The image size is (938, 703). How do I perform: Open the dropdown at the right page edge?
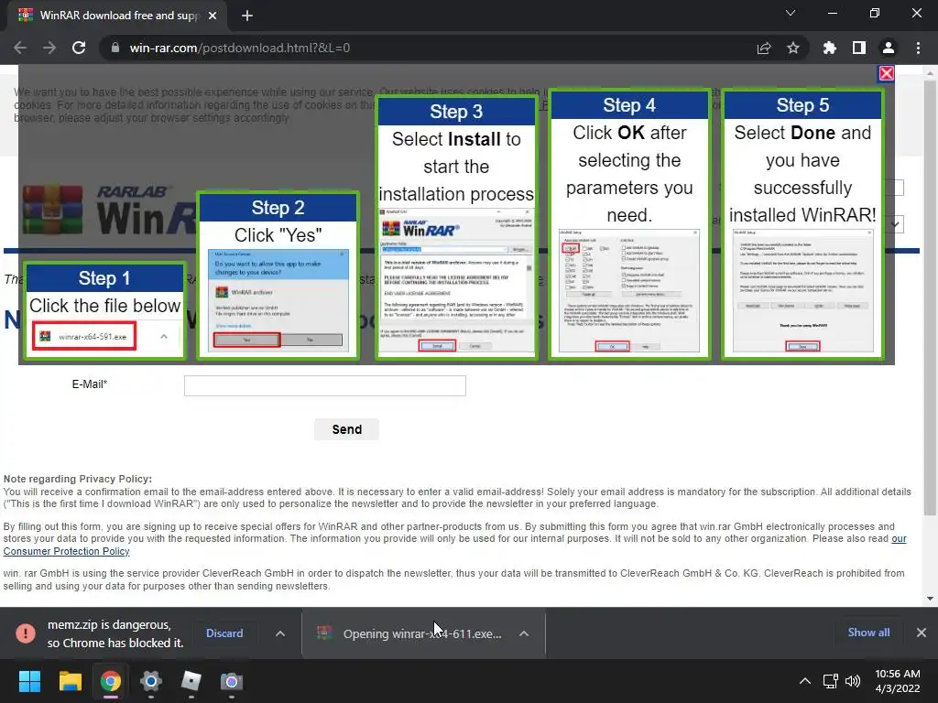coord(896,224)
